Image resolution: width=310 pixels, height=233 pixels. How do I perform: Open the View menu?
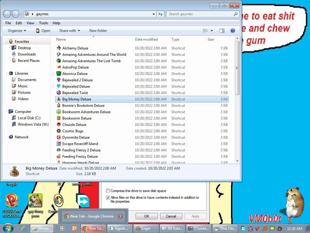pyautogui.click(x=30, y=23)
